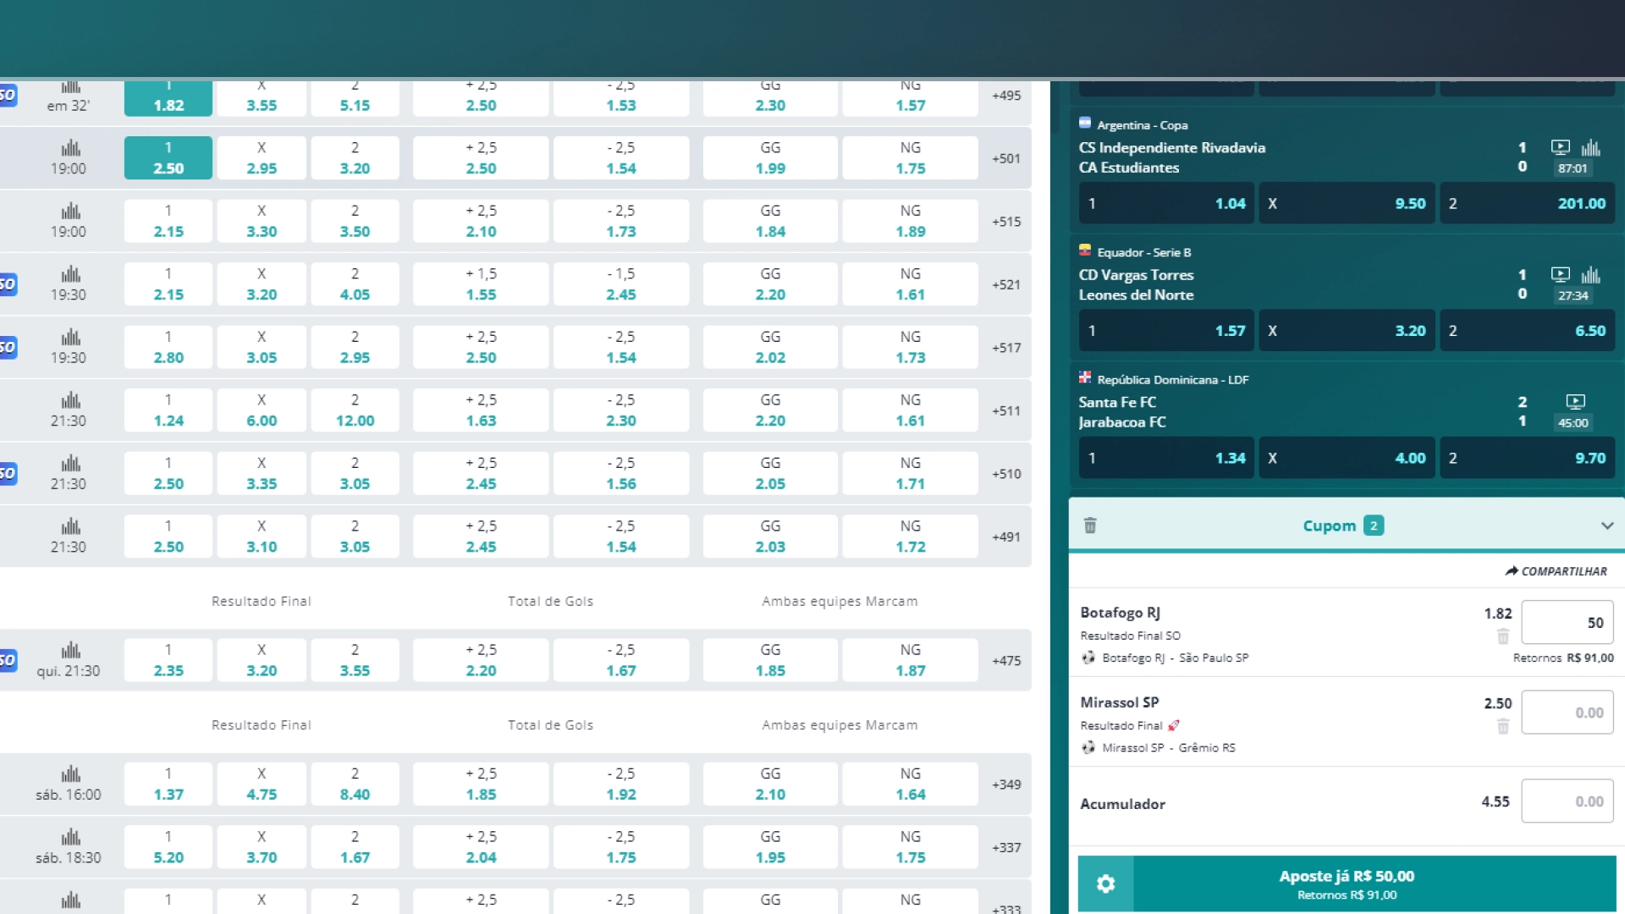Screen dimensions: 1625x914
Task: Open bet settings gear icon
Action: point(1105,884)
